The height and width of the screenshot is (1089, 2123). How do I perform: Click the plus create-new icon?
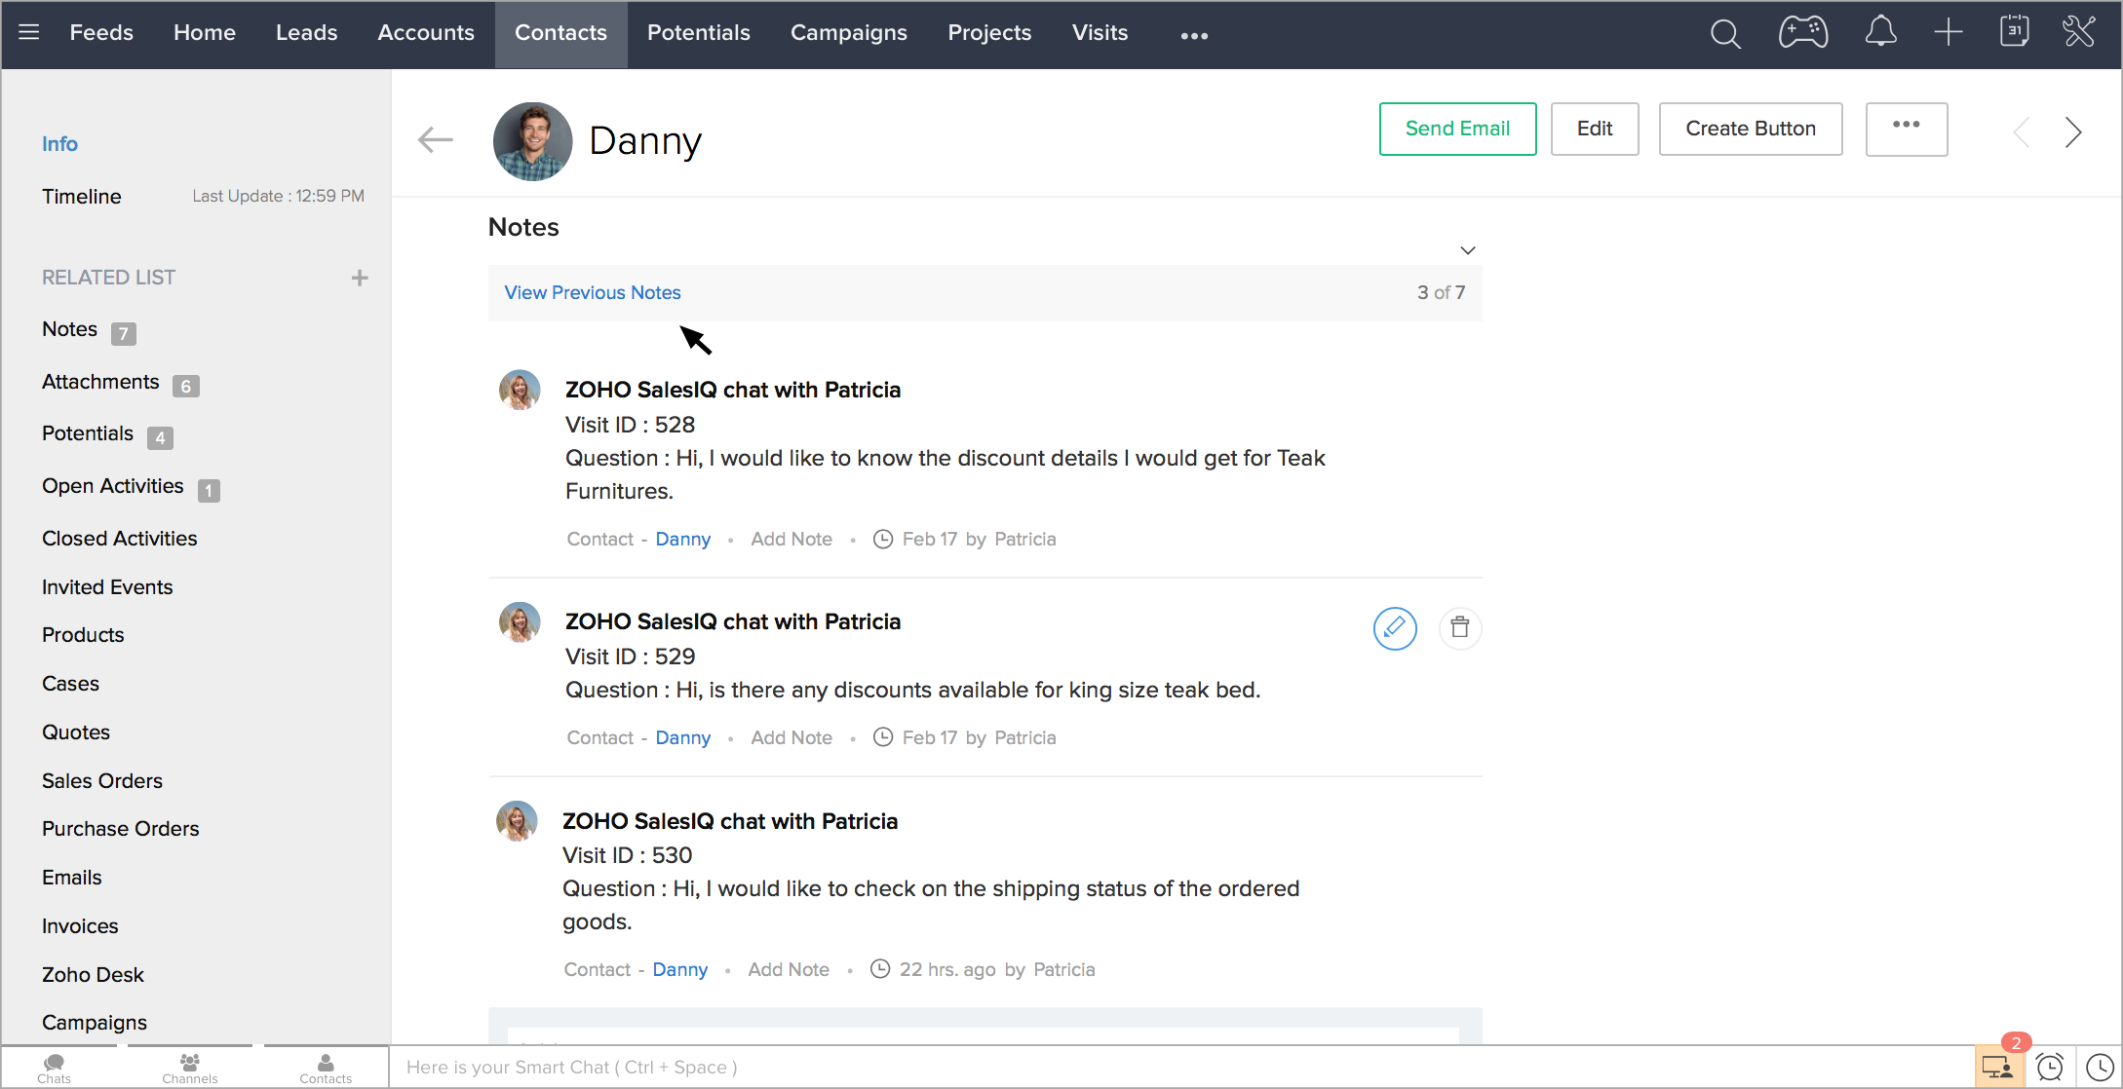click(x=1948, y=32)
